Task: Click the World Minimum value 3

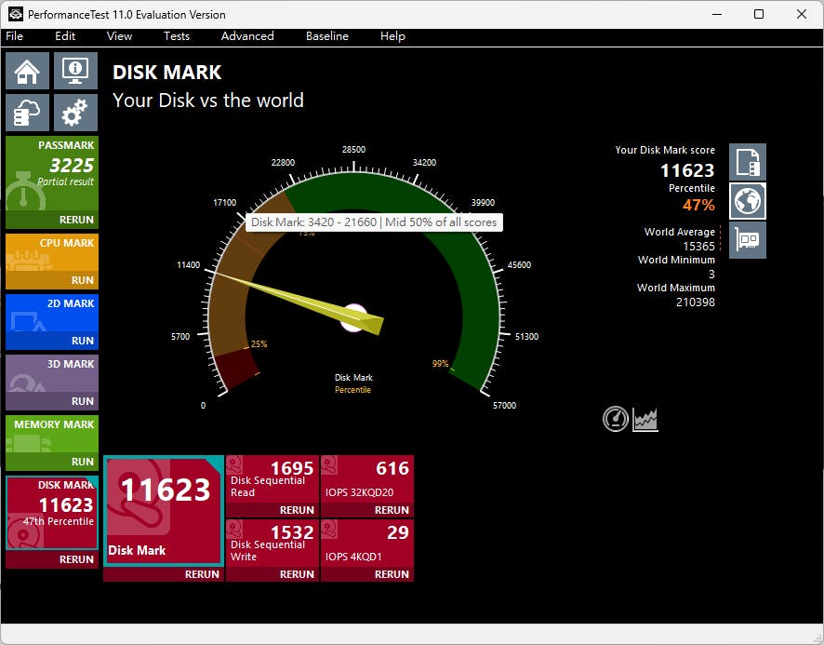Action: (711, 274)
